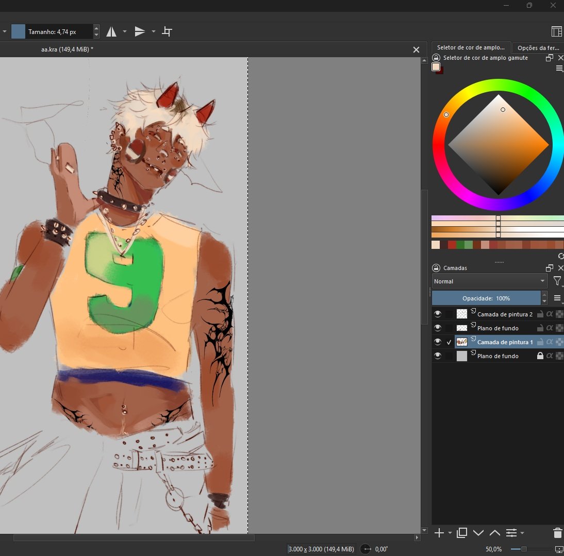The width and height of the screenshot is (564, 556).
Task: Close the color selector docker
Action: click(560, 58)
